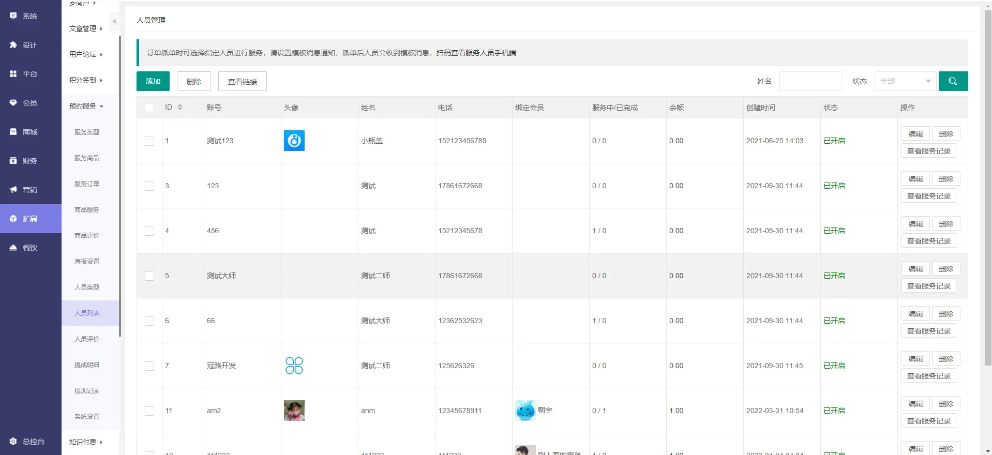Check the row with ID 1
The width and height of the screenshot is (992, 455).
point(149,141)
